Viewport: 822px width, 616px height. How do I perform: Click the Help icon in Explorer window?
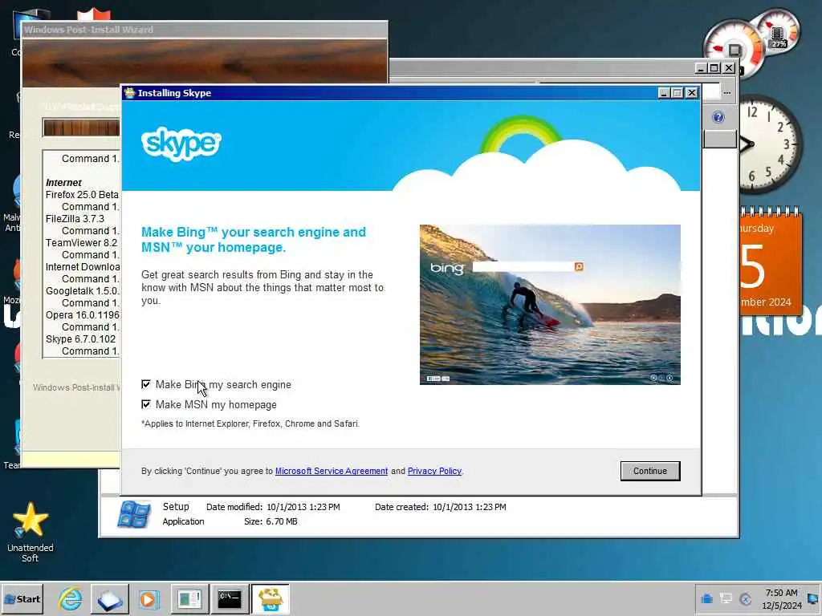(718, 117)
